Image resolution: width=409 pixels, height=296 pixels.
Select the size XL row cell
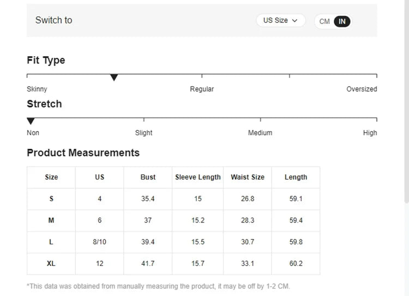(x=51, y=264)
